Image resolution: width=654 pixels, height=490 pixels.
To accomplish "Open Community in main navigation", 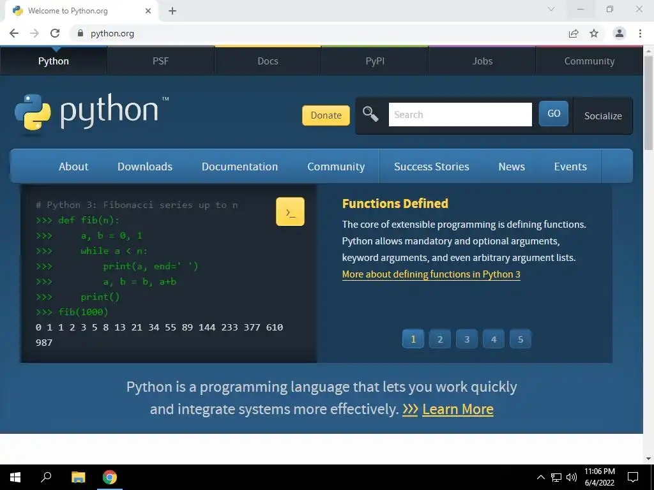I will [336, 167].
